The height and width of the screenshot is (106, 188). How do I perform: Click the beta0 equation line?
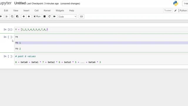pos(58,62)
